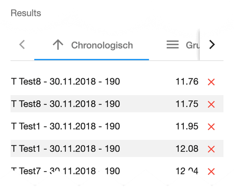Click the Results heading

26,13
